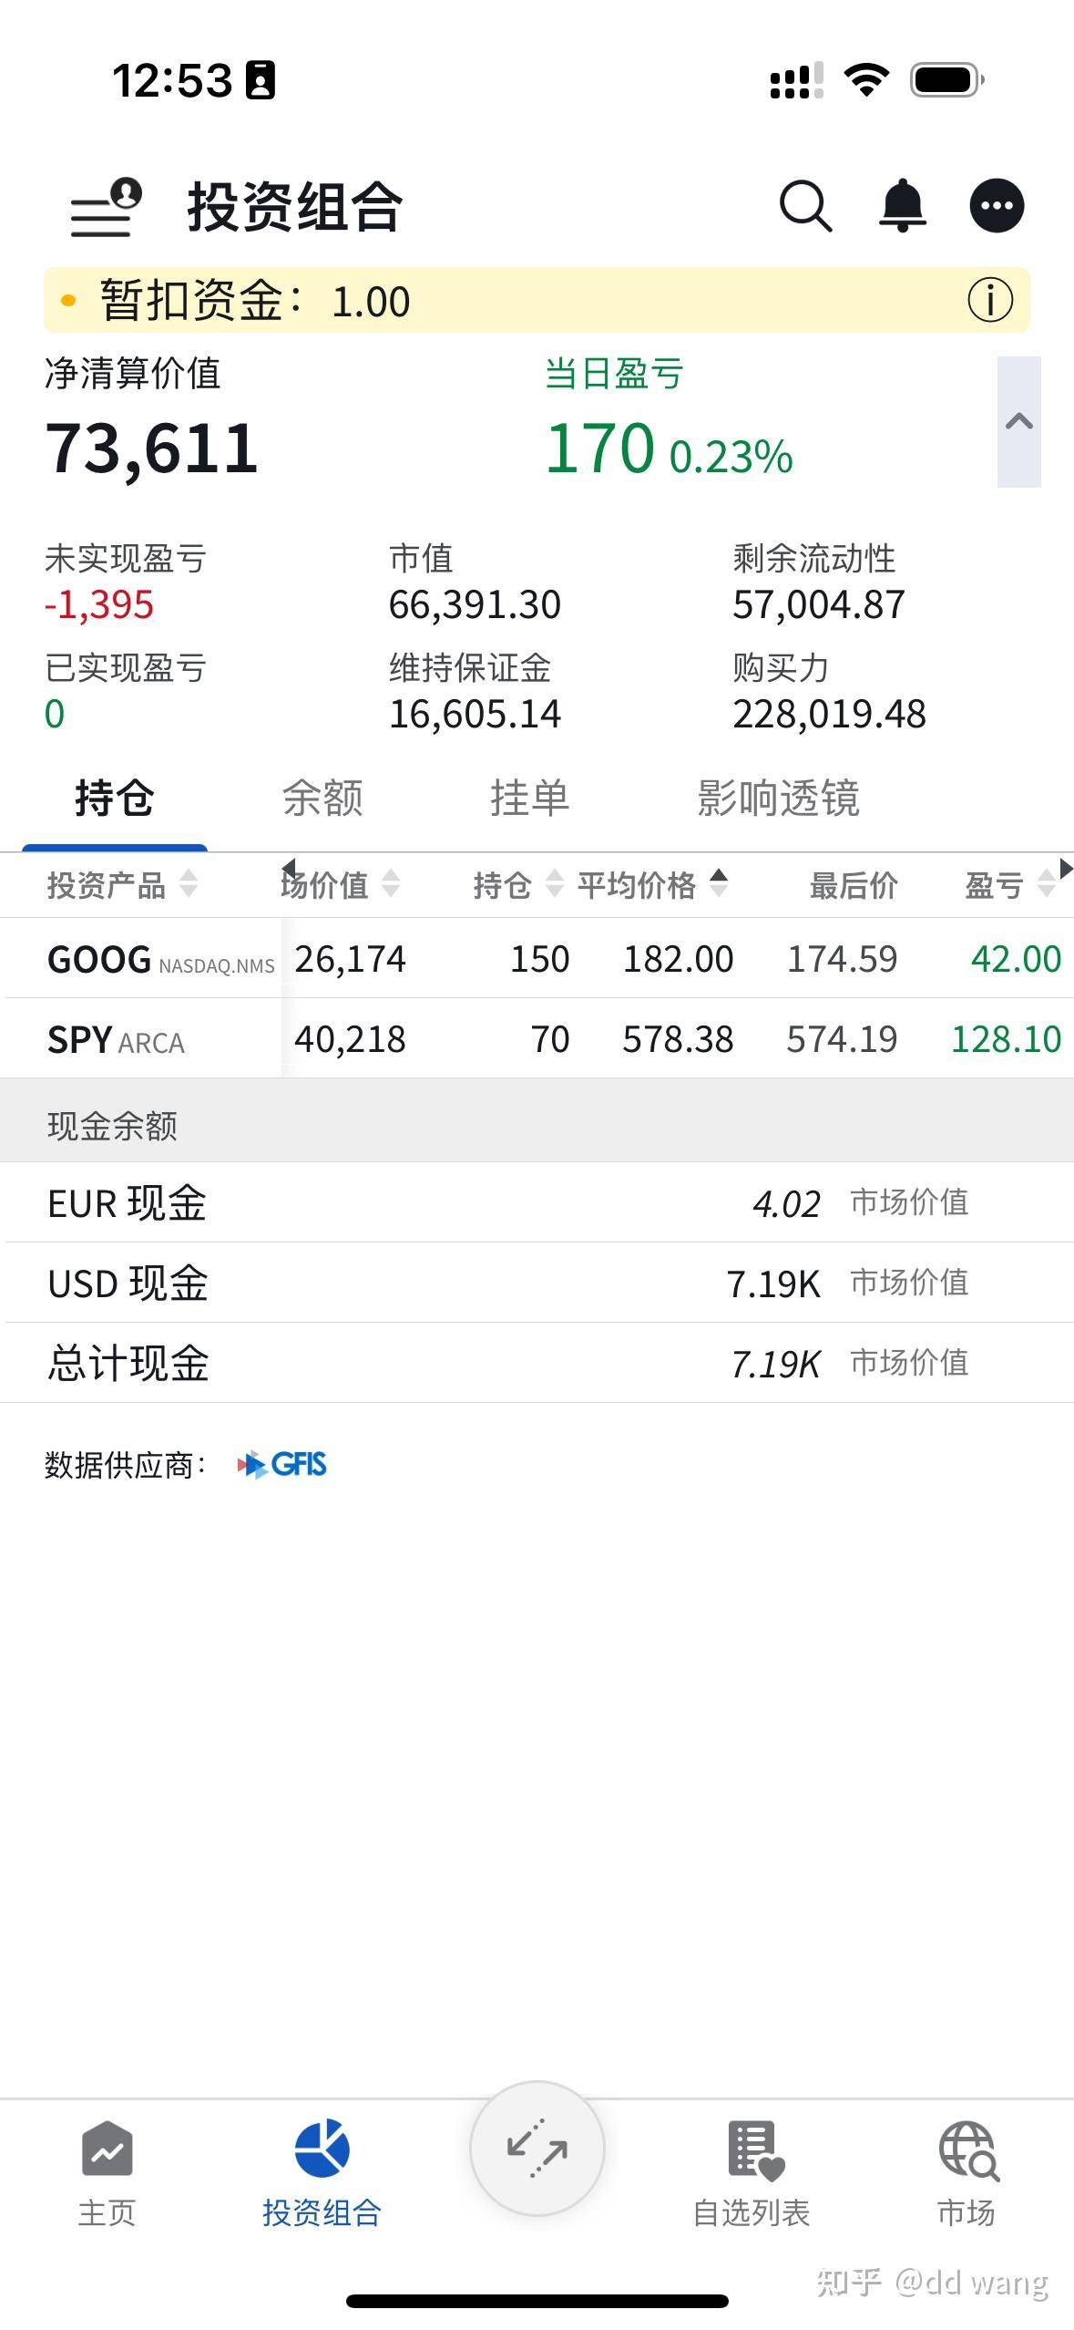The height and width of the screenshot is (2330, 1074).
Task: Tap 购买力 228,019.48 value
Action: point(829,714)
